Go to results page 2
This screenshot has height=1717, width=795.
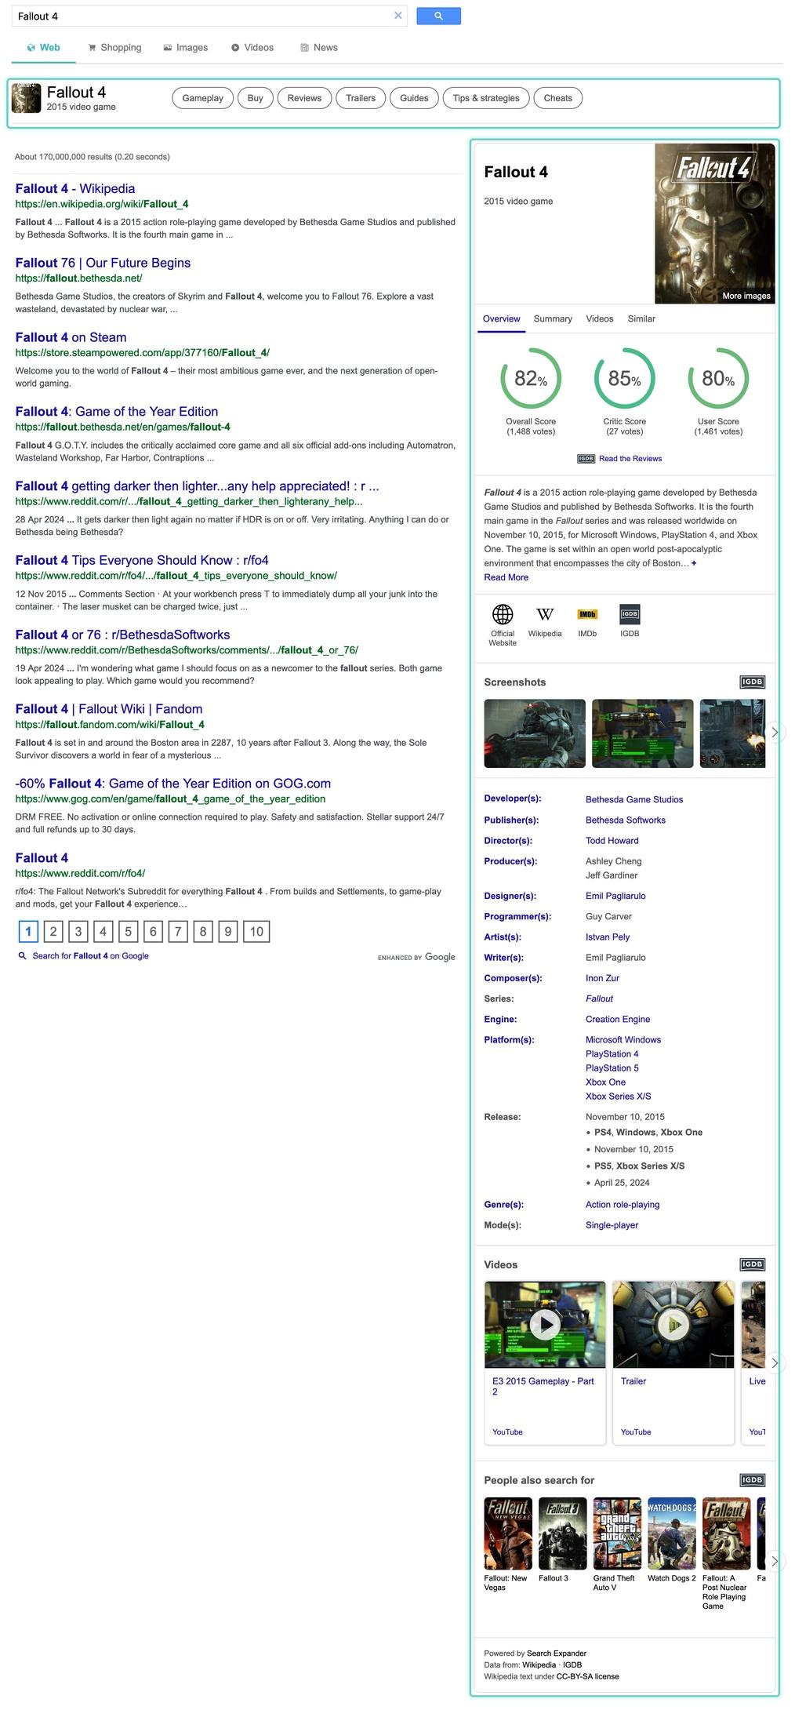click(53, 931)
